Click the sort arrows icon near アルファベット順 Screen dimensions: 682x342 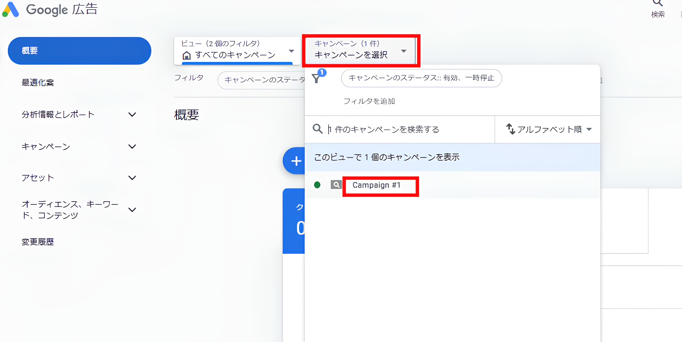[511, 129]
